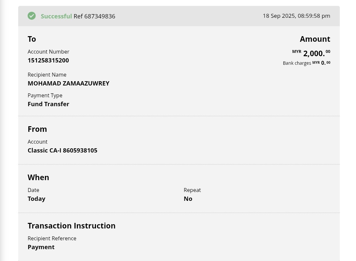
Task: Click the "Amount" heading
Action: (315, 39)
